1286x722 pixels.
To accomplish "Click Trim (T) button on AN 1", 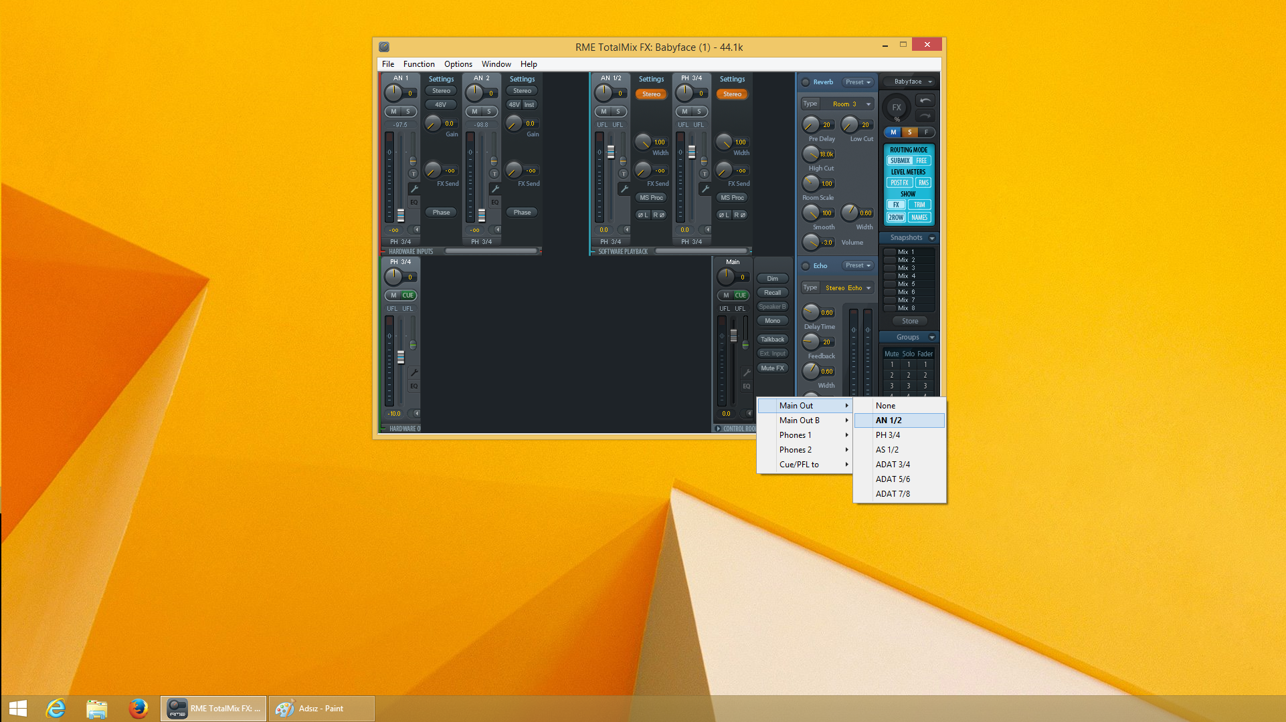I will [x=414, y=174].
